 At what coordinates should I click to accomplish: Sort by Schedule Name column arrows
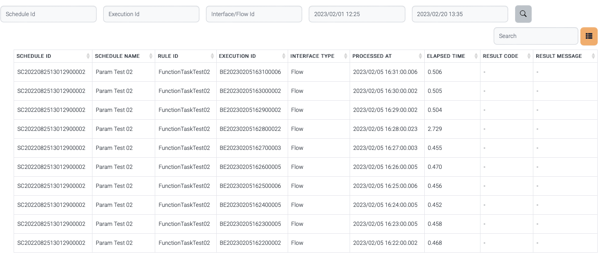[x=150, y=56]
